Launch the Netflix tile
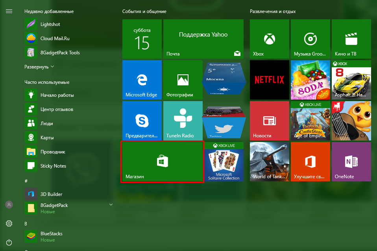The height and width of the screenshot is (251, 377). click(x=270, y=80)
